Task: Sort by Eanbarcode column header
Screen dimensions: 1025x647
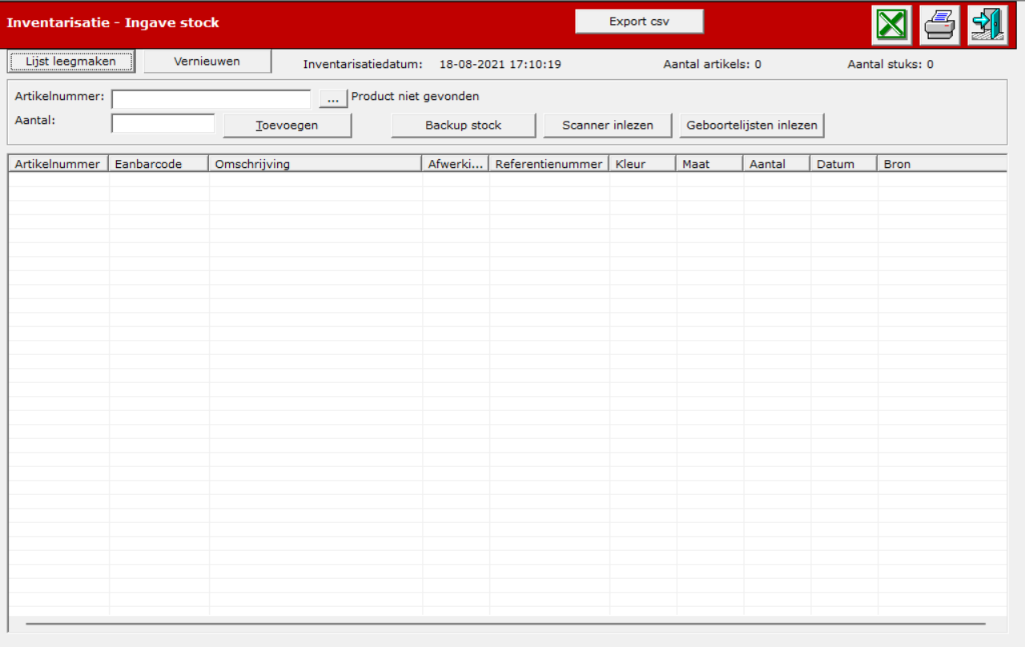Action: (158, 164)
